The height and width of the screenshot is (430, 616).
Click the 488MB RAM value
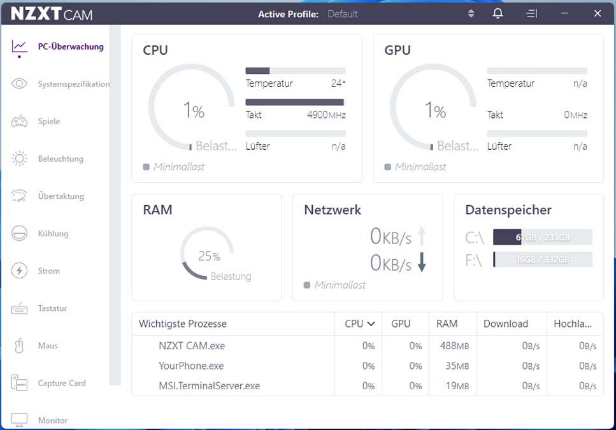454,345
